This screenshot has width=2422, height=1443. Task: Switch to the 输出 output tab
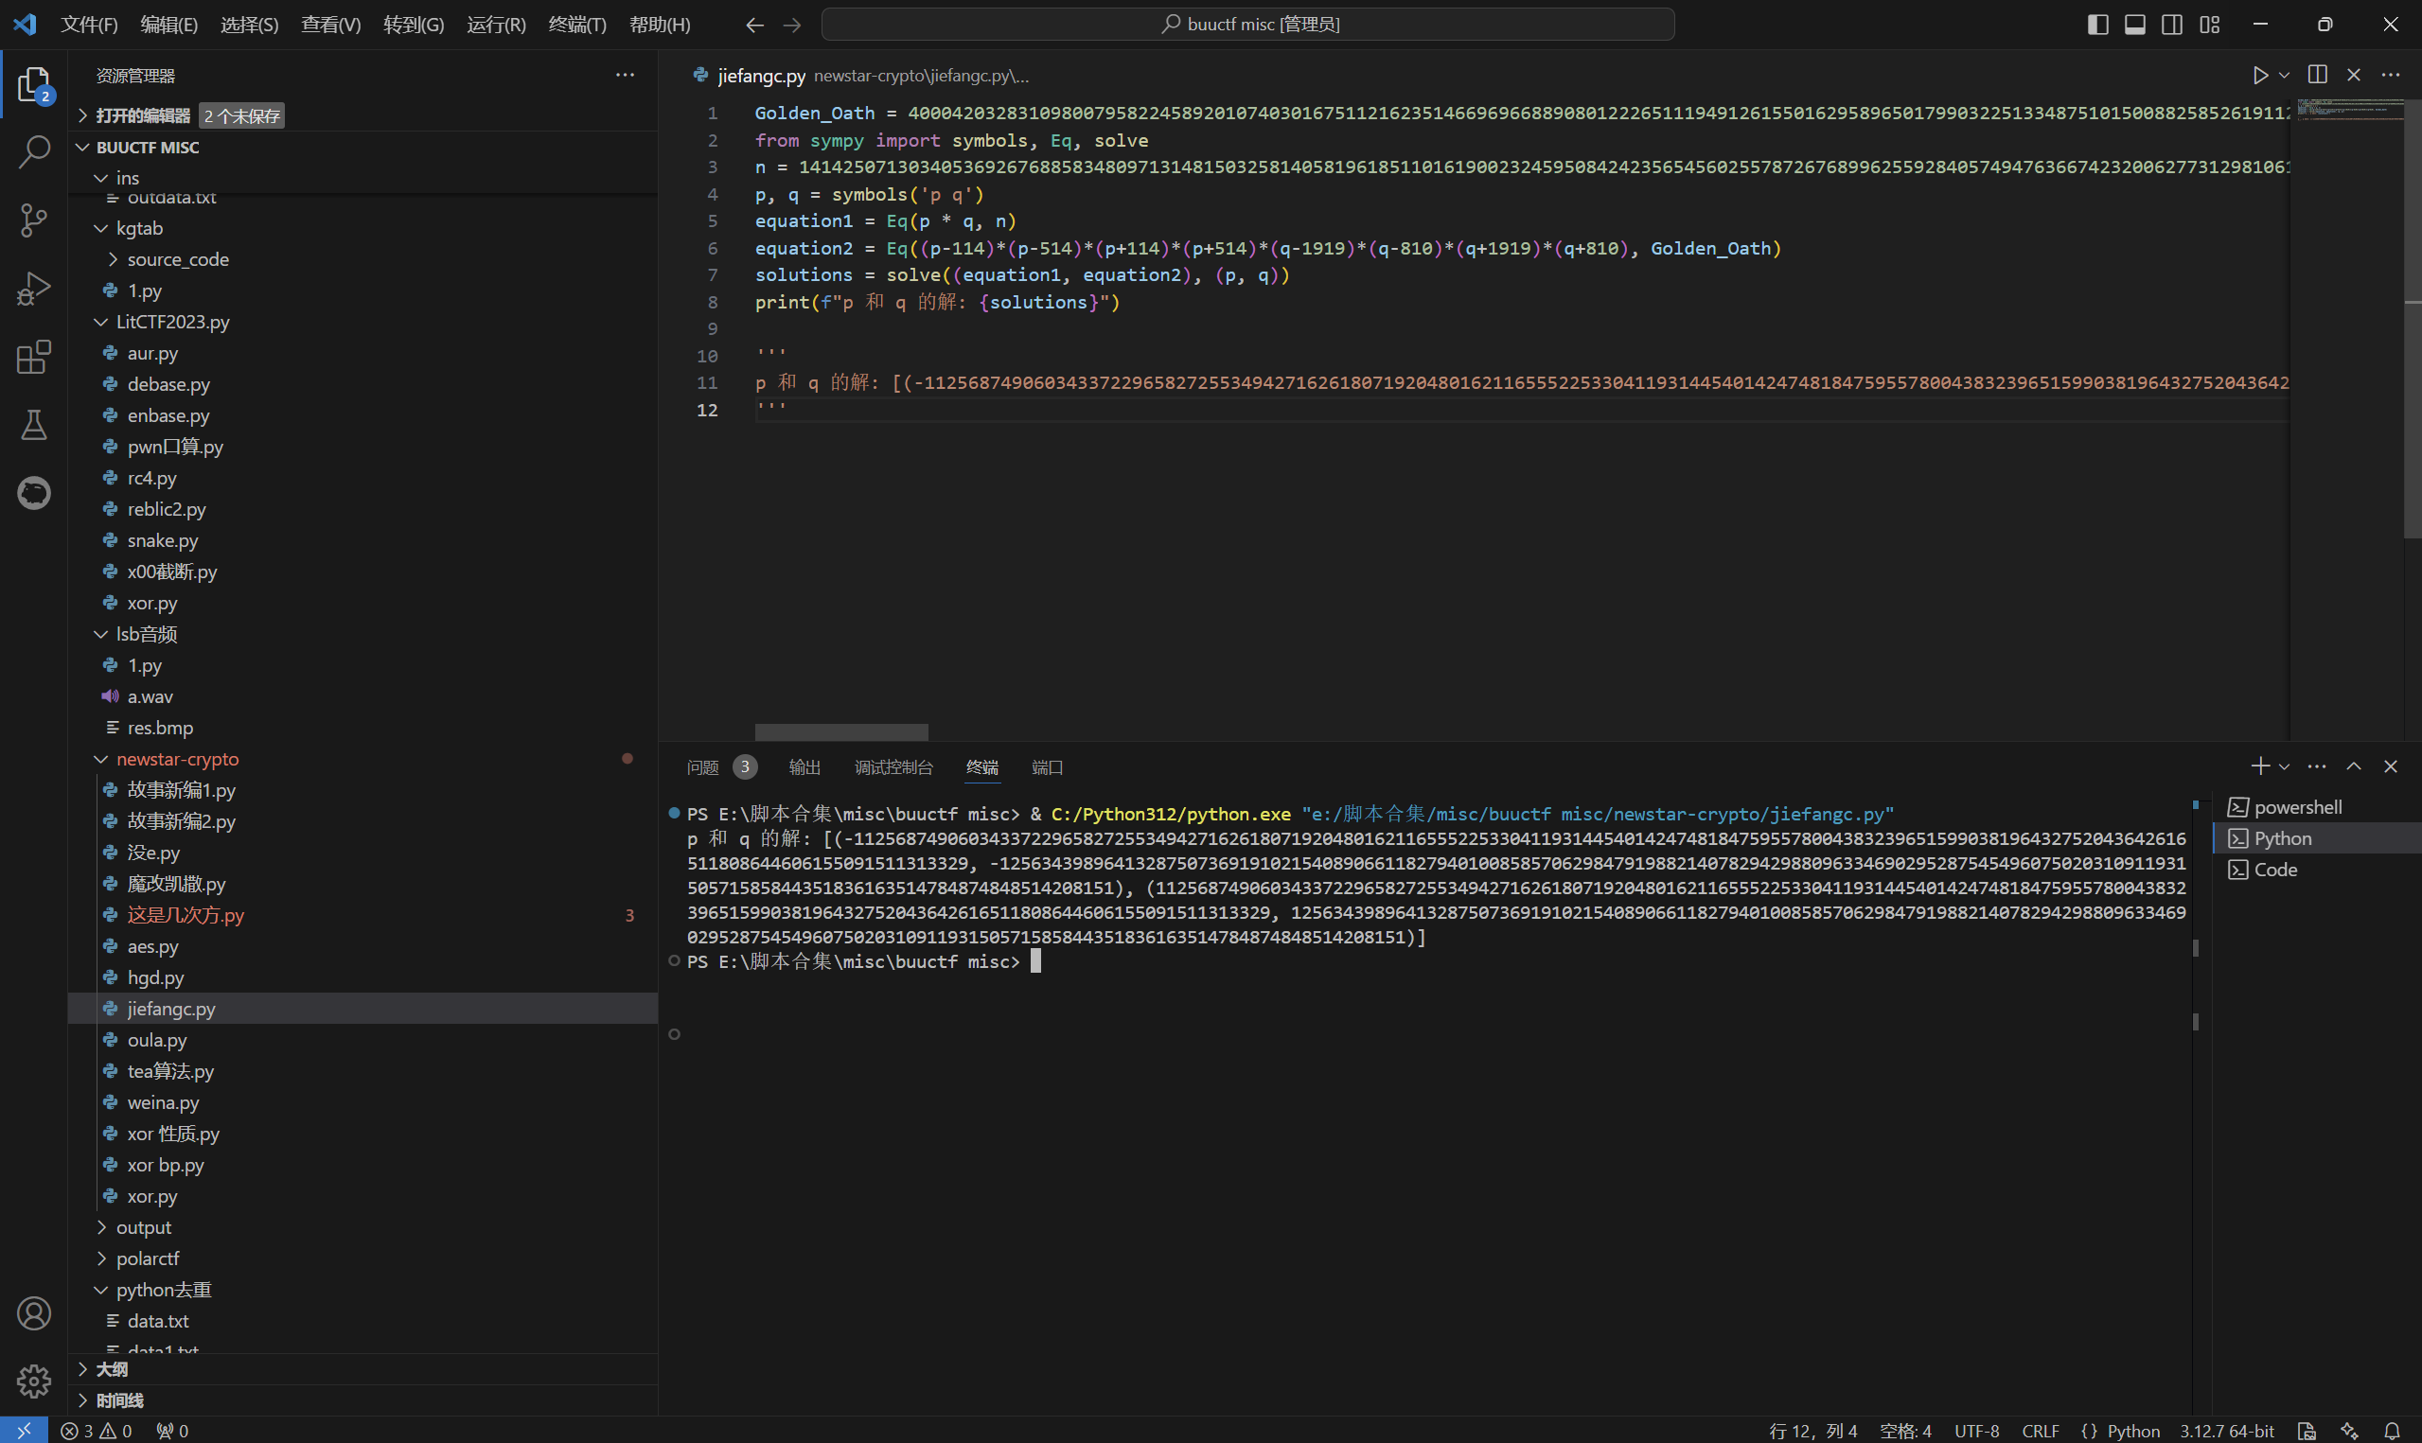[x=804, y=767]
